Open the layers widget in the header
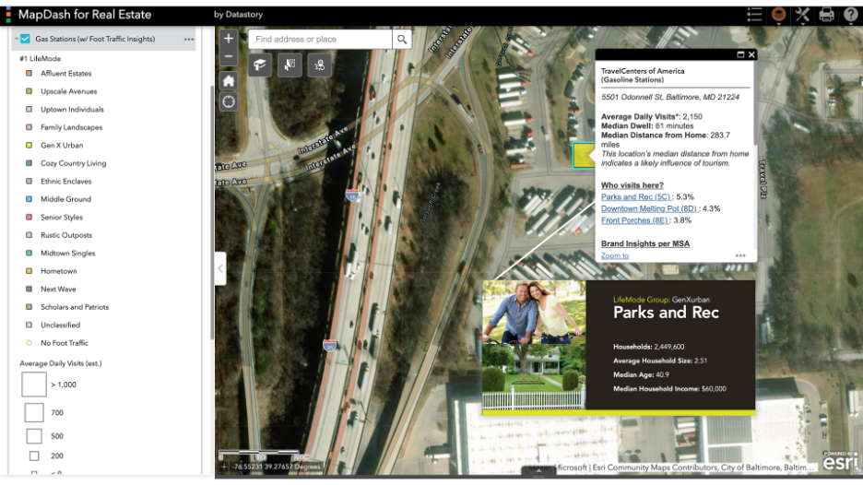863x485 pixels. 778,15
